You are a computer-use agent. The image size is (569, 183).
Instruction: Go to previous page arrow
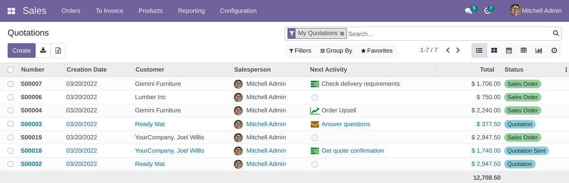(x=448, y=50)
